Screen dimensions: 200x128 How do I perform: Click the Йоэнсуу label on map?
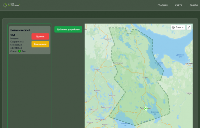[x=112, y=96]
